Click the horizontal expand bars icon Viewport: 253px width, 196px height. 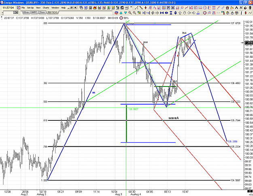(x=166, y=13)
